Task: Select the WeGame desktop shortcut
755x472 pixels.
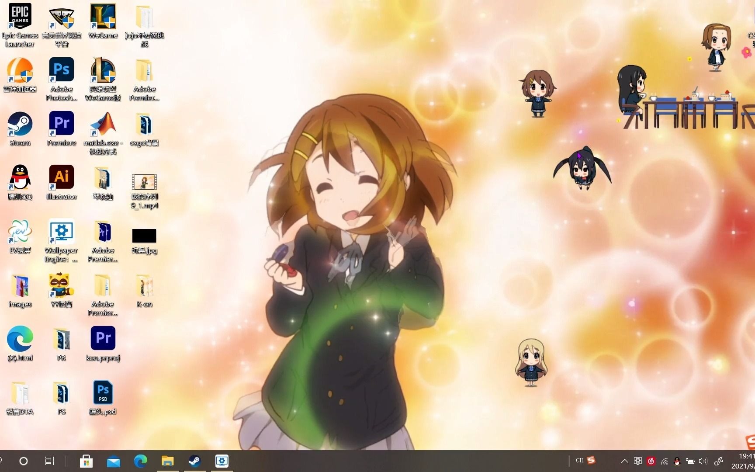Action: pyautogui.click(x=103, y=21)
